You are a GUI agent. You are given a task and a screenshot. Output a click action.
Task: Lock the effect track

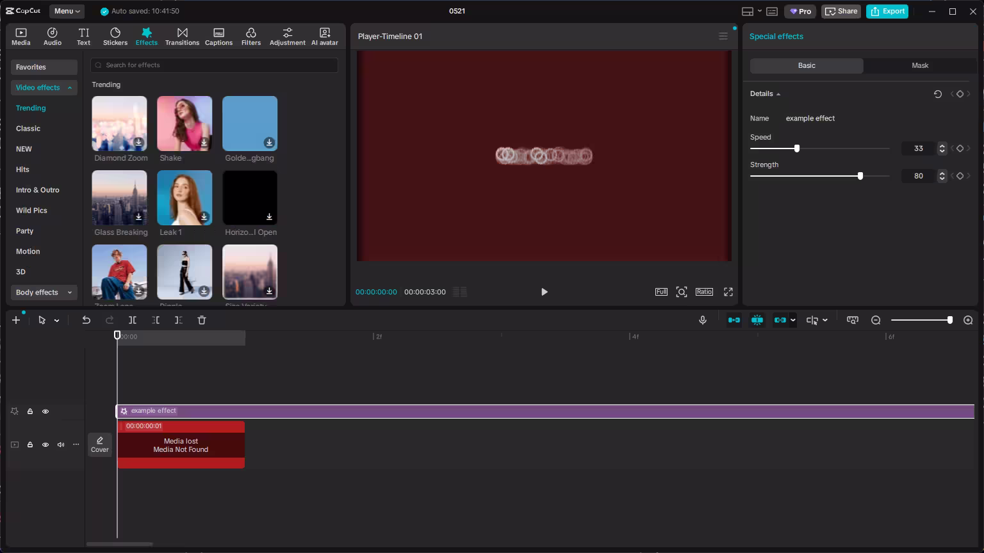tap(30, 412)
